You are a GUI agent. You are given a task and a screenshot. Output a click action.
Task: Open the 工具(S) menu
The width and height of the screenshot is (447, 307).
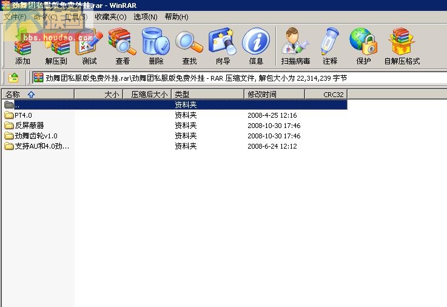click(76, 17)
